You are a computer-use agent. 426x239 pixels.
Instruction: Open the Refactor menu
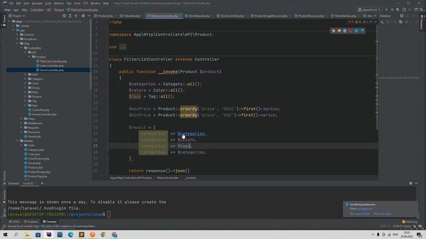point(59,3)
